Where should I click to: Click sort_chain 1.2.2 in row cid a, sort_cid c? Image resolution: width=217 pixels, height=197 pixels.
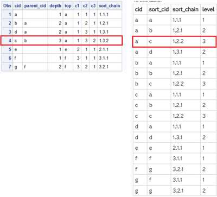[178, 41]
